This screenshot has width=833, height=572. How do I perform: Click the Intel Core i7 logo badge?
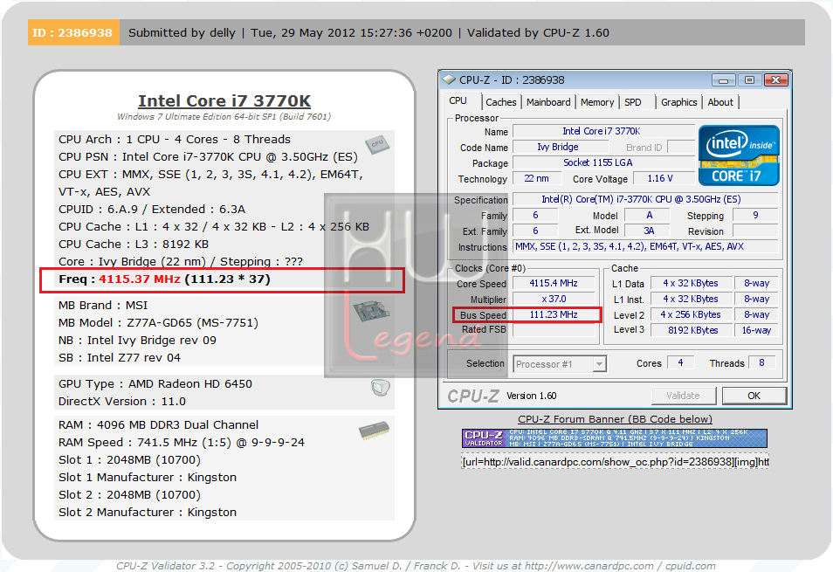pos(739,155)
